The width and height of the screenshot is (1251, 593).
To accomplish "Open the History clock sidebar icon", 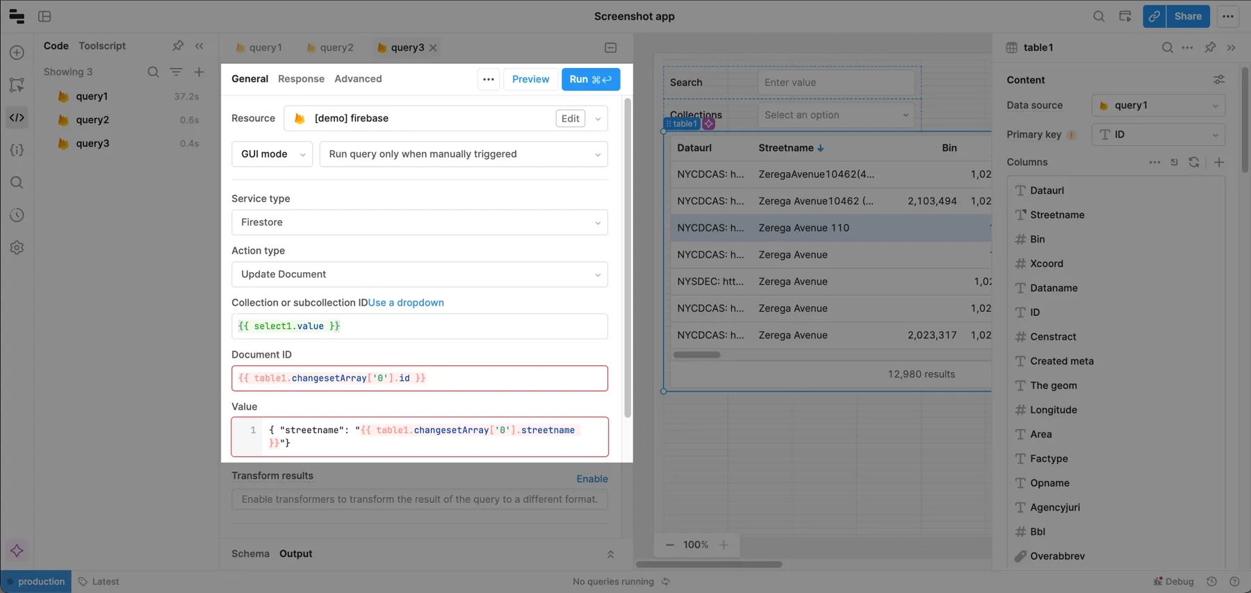I will [17, 215].
